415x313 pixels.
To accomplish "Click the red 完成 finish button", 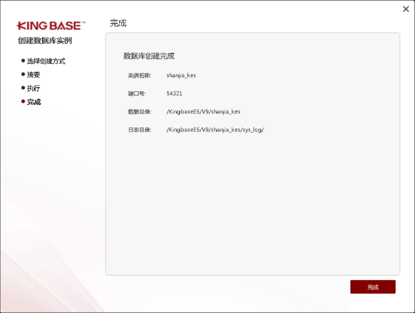I will point(372,287).
